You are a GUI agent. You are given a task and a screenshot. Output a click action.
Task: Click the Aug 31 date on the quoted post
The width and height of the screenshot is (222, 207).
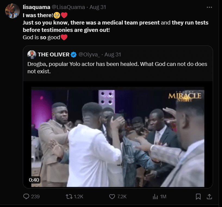tap(112, 54)
